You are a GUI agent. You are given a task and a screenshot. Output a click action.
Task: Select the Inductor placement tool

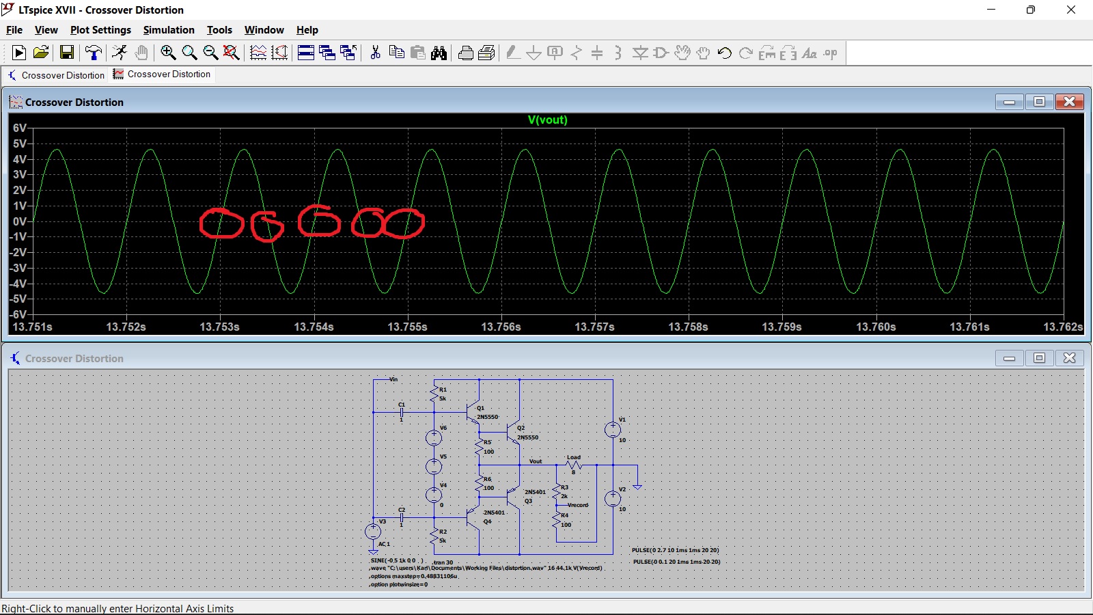coord(618,53)
